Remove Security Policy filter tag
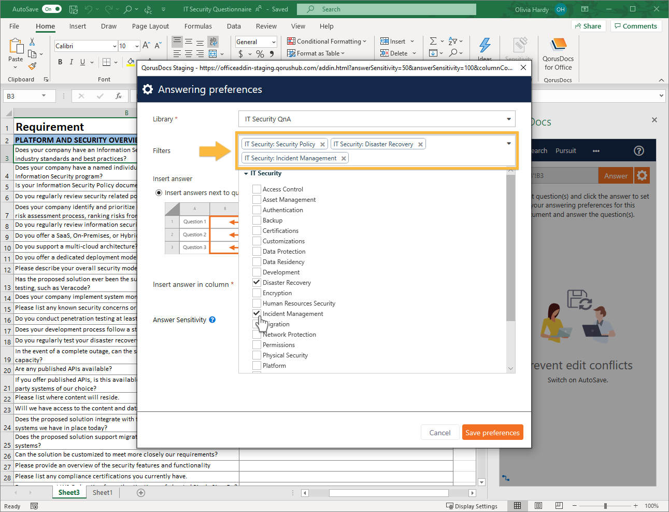669x512 pixels. [x=322, y=145]
